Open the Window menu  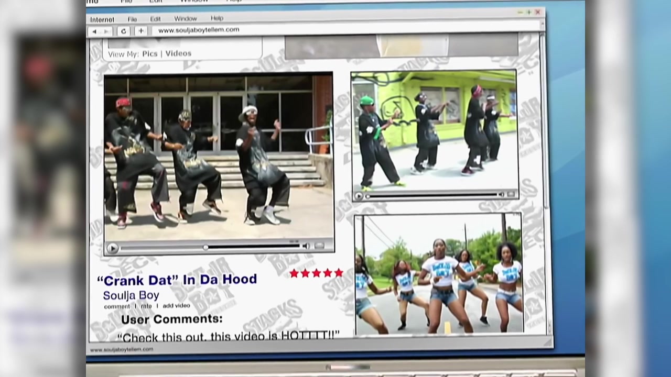pos(186,18)
